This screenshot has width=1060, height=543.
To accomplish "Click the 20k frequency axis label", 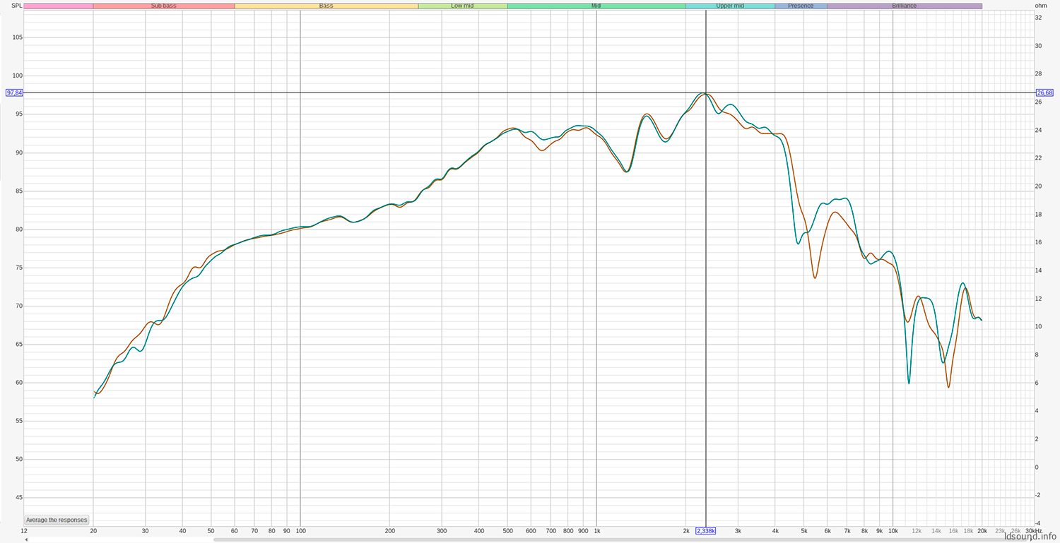I will tap(982, 530).
